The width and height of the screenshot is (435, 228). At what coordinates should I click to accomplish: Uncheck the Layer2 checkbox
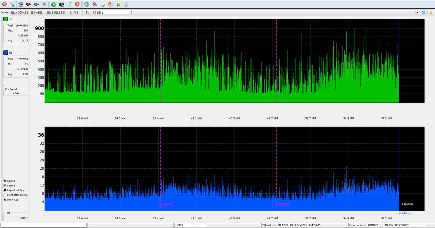[5, 186]
